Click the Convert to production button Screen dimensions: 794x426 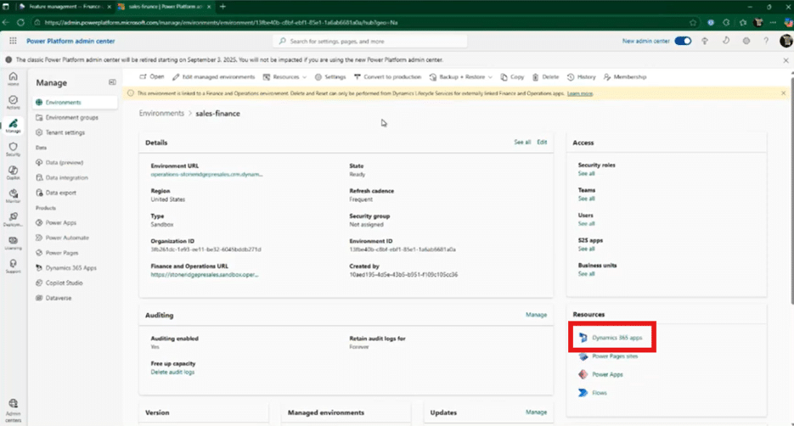pyautogui.click(x=386, y=76)
